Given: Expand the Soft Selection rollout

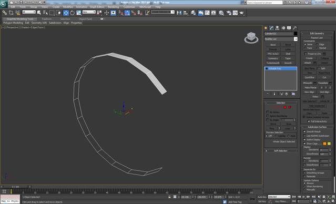Looking at the screenshot, I should pos(281,151).
